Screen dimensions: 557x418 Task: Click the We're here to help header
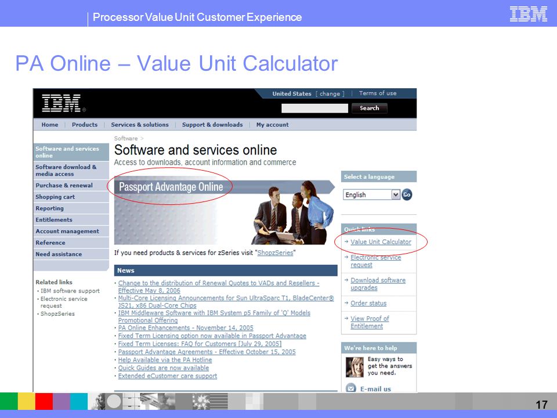click(x=379, y=348)
